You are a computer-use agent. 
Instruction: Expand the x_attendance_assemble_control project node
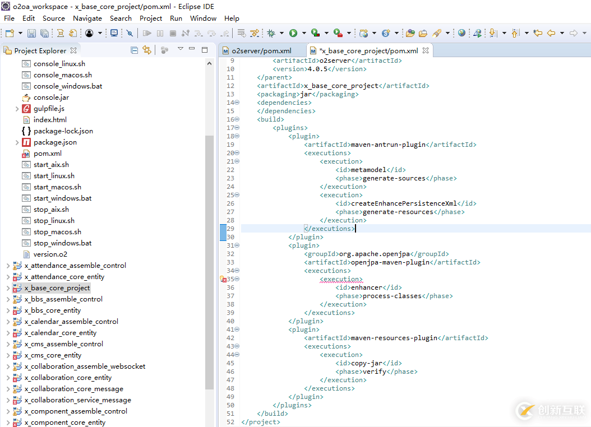[x=8, y=266]
